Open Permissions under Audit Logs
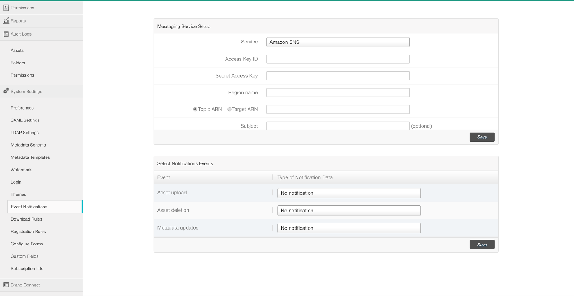The height and width of the screenshot is (296, 574). [22, 75]
